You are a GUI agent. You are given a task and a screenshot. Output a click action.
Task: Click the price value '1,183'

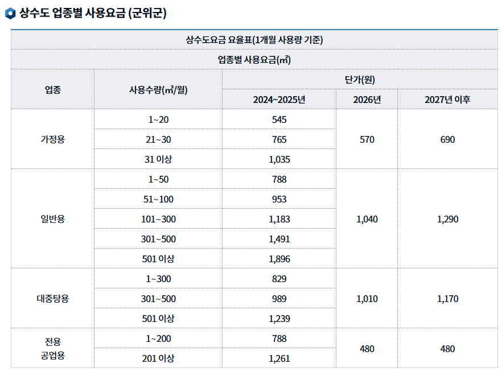coord(279,219)
